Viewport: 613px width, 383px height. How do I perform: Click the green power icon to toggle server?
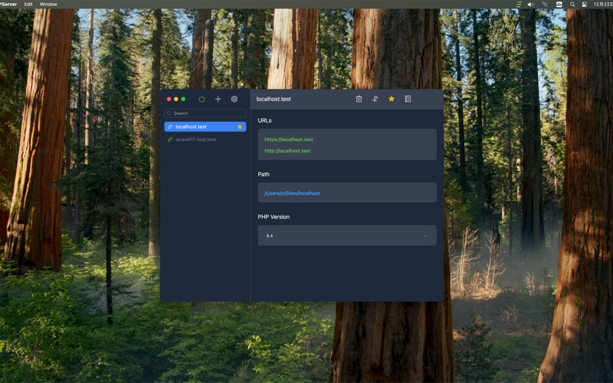pyautogui.click(x=201, y=99)
